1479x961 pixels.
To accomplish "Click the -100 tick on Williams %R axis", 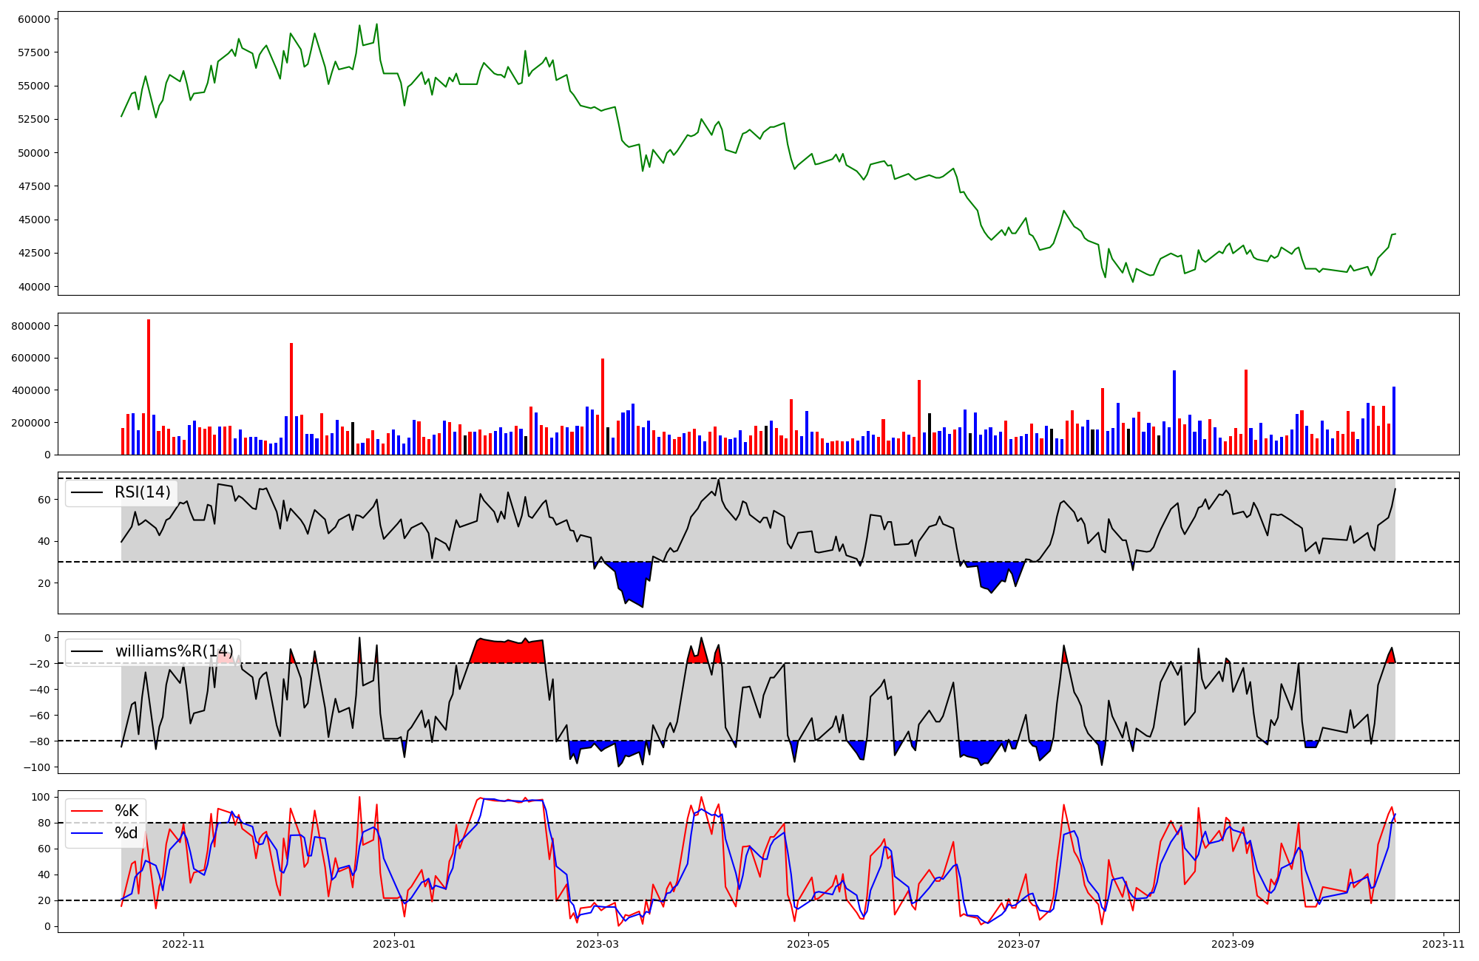I will pos(37,767).
